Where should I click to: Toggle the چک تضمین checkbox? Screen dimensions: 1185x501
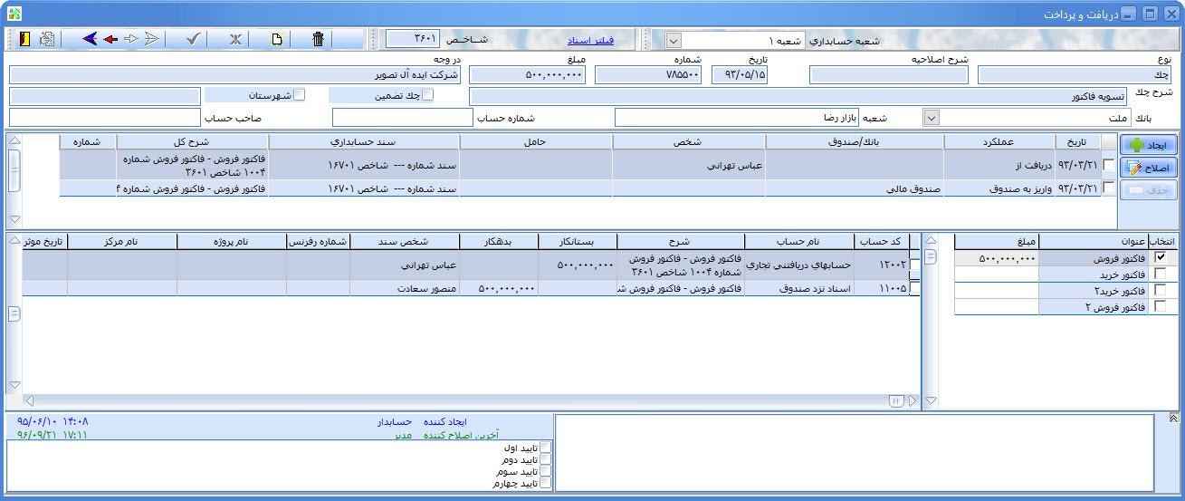coord(428,94)
